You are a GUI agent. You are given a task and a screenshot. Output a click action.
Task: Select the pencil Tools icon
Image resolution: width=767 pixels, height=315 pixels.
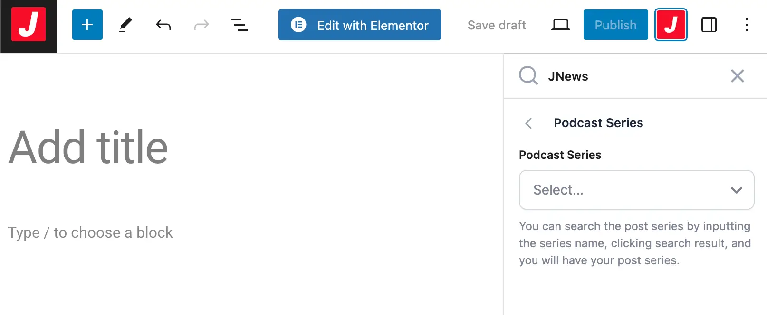click(125, 25)
